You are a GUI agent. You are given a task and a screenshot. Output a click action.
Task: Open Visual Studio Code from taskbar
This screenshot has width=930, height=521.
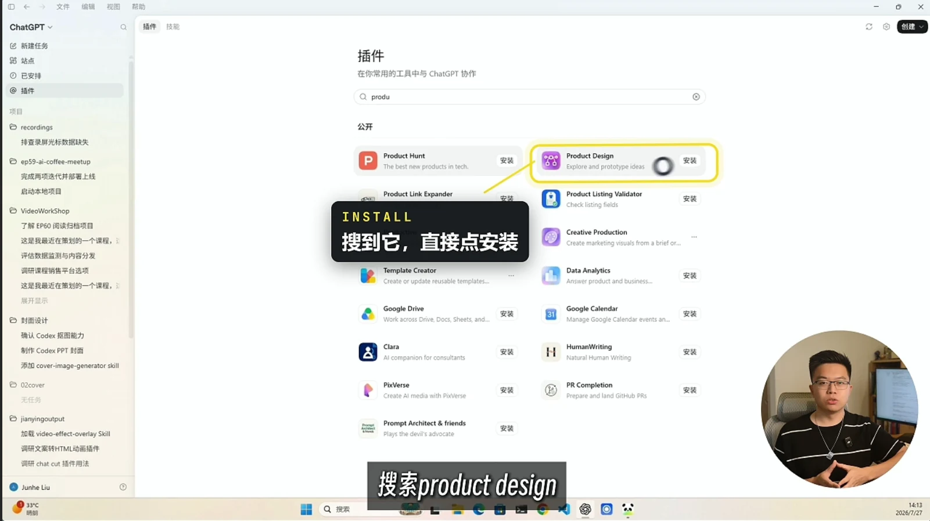pos(564,509)
